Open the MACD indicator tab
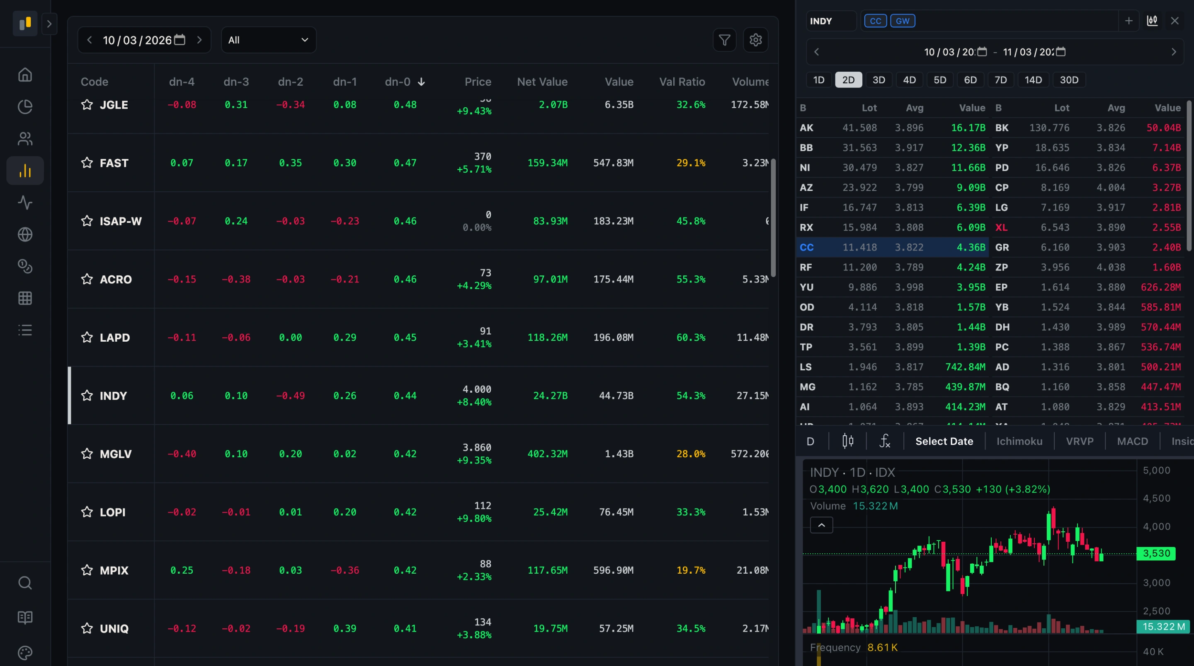 point(1132,441)
